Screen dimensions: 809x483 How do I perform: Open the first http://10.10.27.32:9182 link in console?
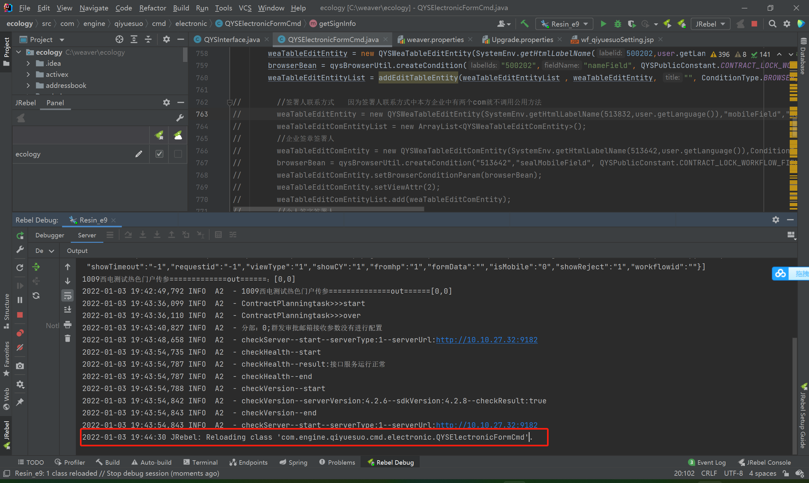click(x=487, y=339)
